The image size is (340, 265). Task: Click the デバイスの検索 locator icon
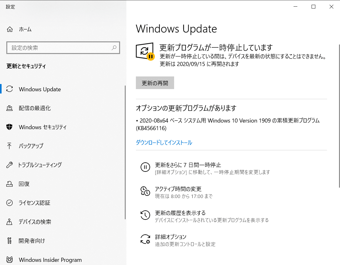[9, 222]
